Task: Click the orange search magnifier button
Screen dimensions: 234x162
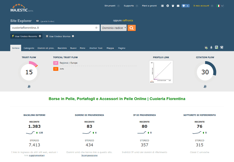Action: point(131,28)
